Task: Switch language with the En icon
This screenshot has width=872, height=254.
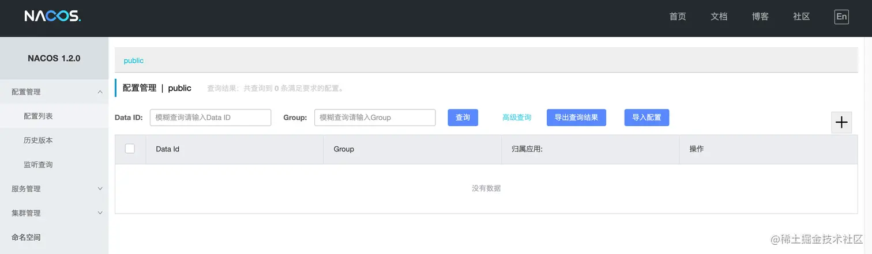Action: pyautogui.click(x=841, y=17)
